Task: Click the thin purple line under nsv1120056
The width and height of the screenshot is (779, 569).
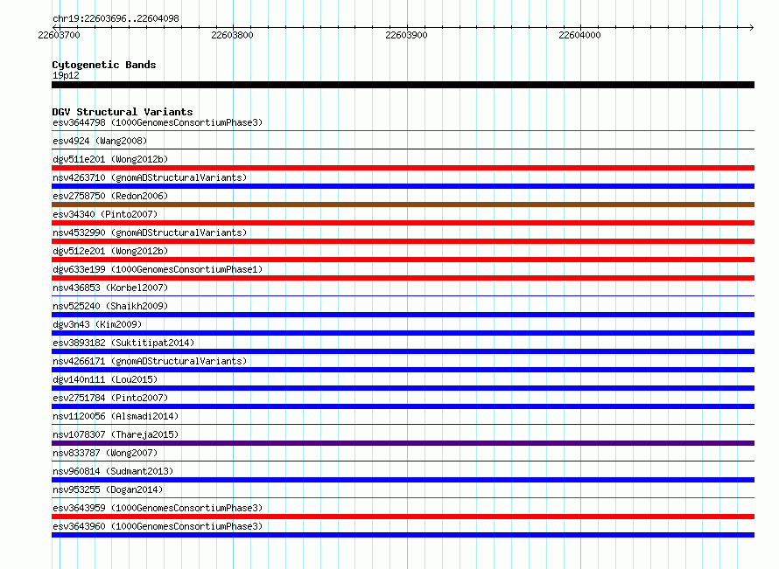Action: point(403,425)
